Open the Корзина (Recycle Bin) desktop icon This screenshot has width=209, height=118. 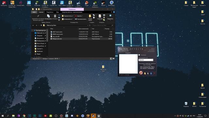[186, 104]
